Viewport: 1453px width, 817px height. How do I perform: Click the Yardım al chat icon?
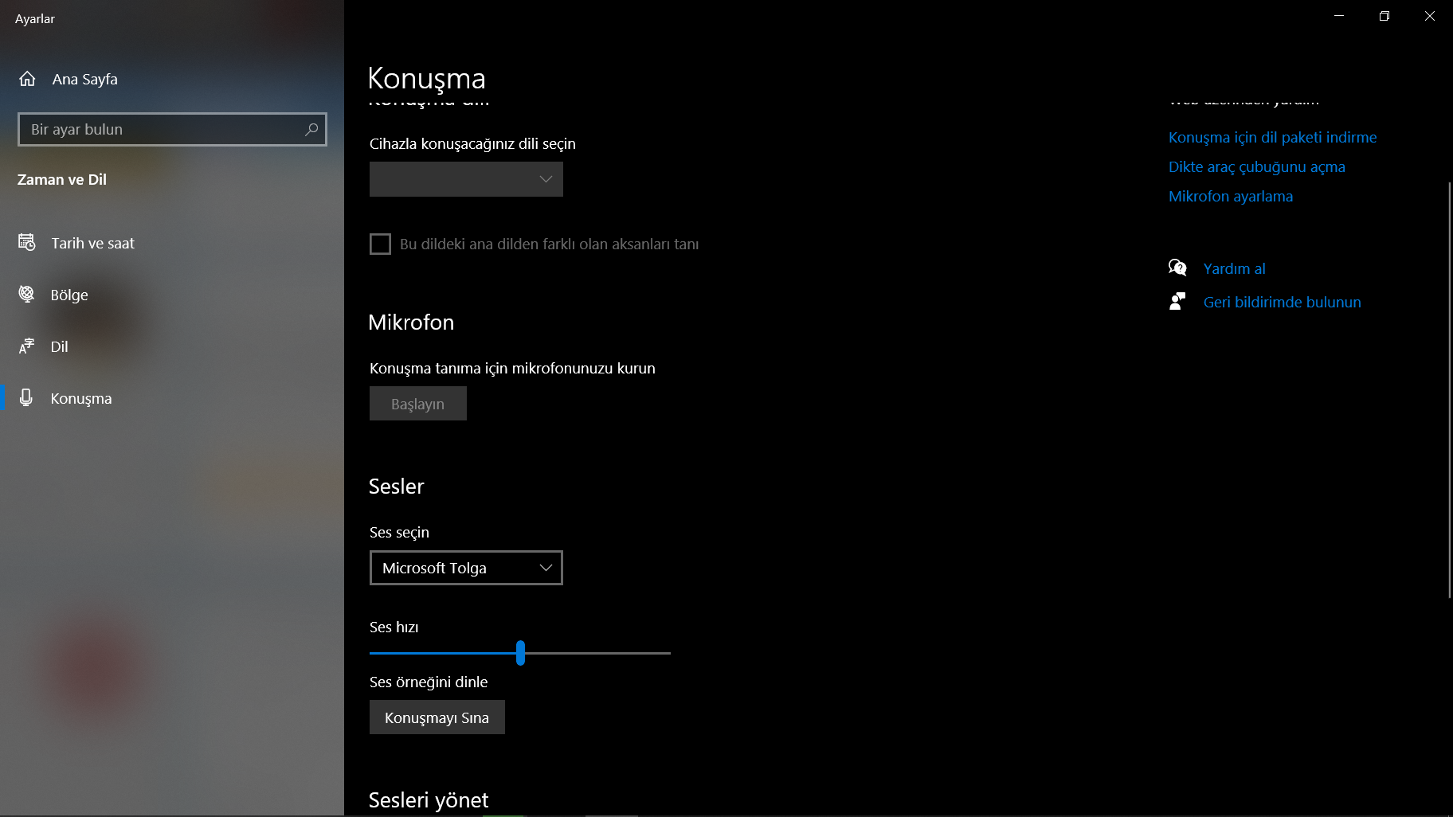pos(1177,268)
